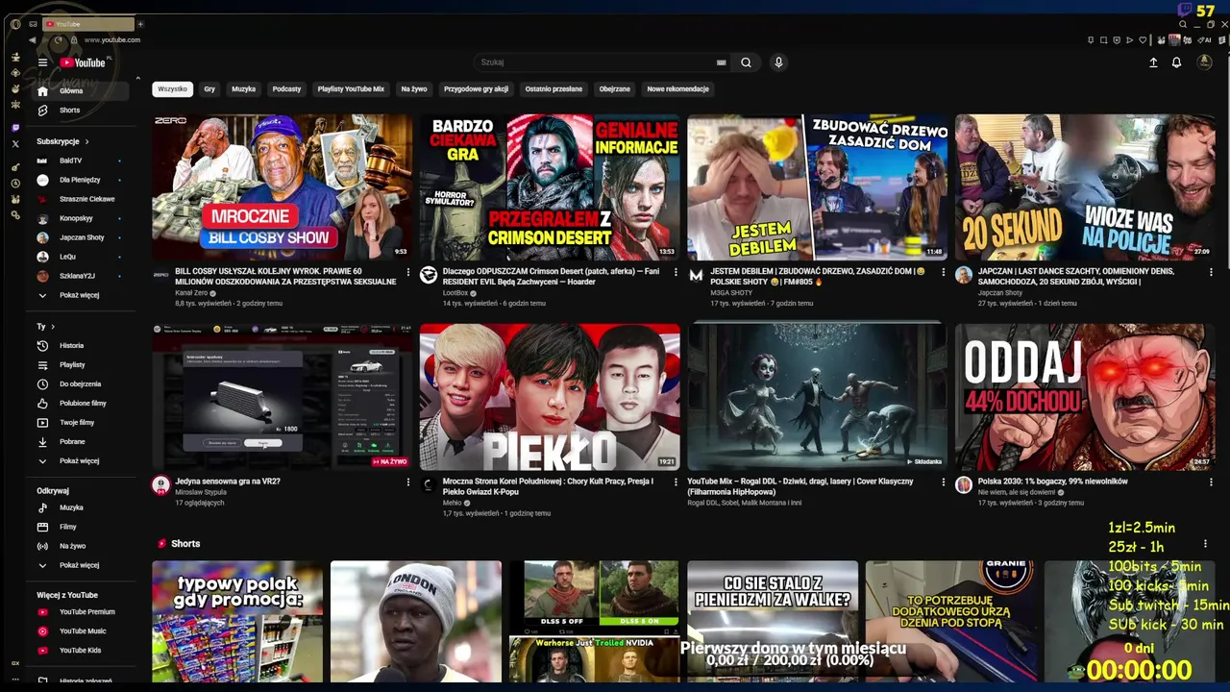Expand Subskrypcje section arrow
The width and height of the screenshot is (1230, 692).
[86, 141]
